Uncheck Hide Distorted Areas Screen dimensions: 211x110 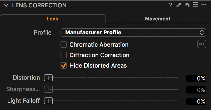pyautogui.click(x=63, y=65)
